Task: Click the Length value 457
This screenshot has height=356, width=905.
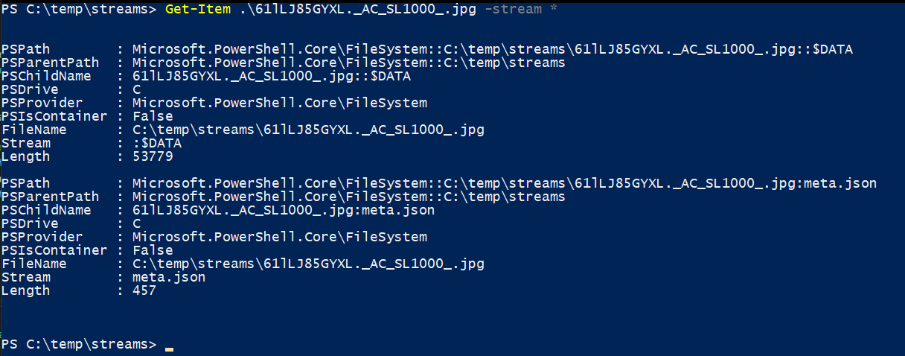Action: tap(144, 290)
